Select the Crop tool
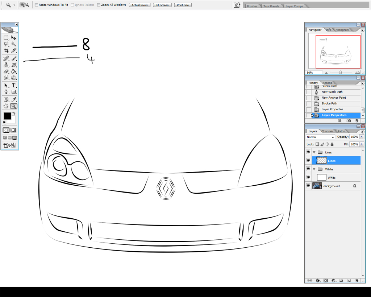Viewport: 371px width, 297px height. 6,50
